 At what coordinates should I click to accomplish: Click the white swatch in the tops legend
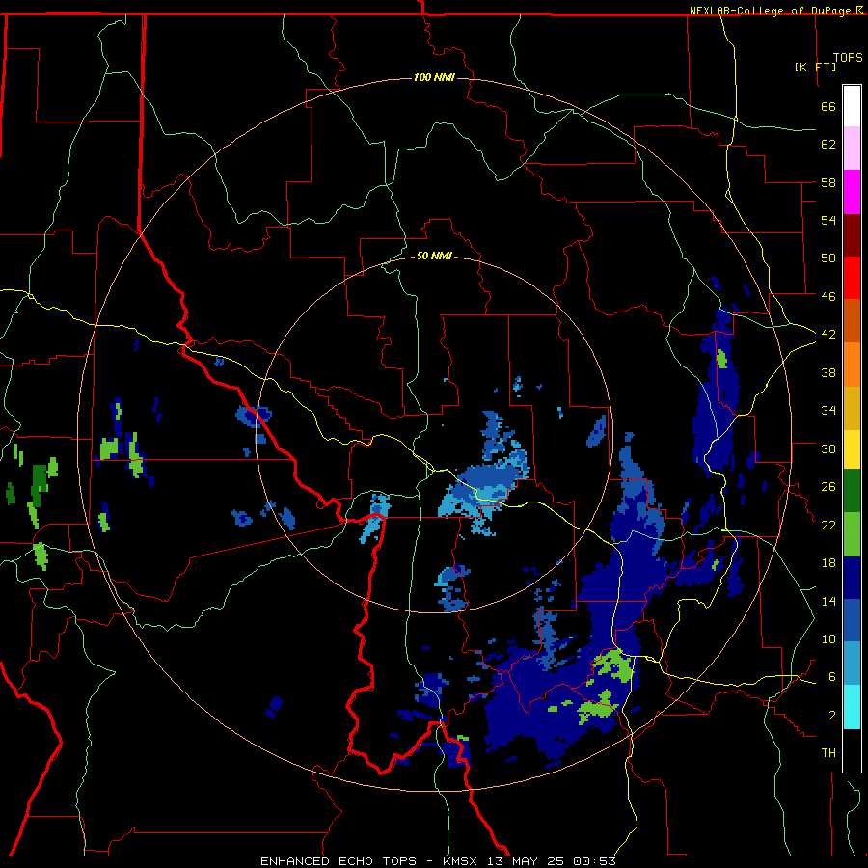pyautogui.click(x=852, y=106)
